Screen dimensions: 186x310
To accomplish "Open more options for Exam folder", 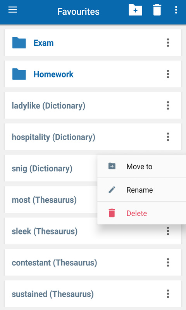I will (x=168, y=43).
